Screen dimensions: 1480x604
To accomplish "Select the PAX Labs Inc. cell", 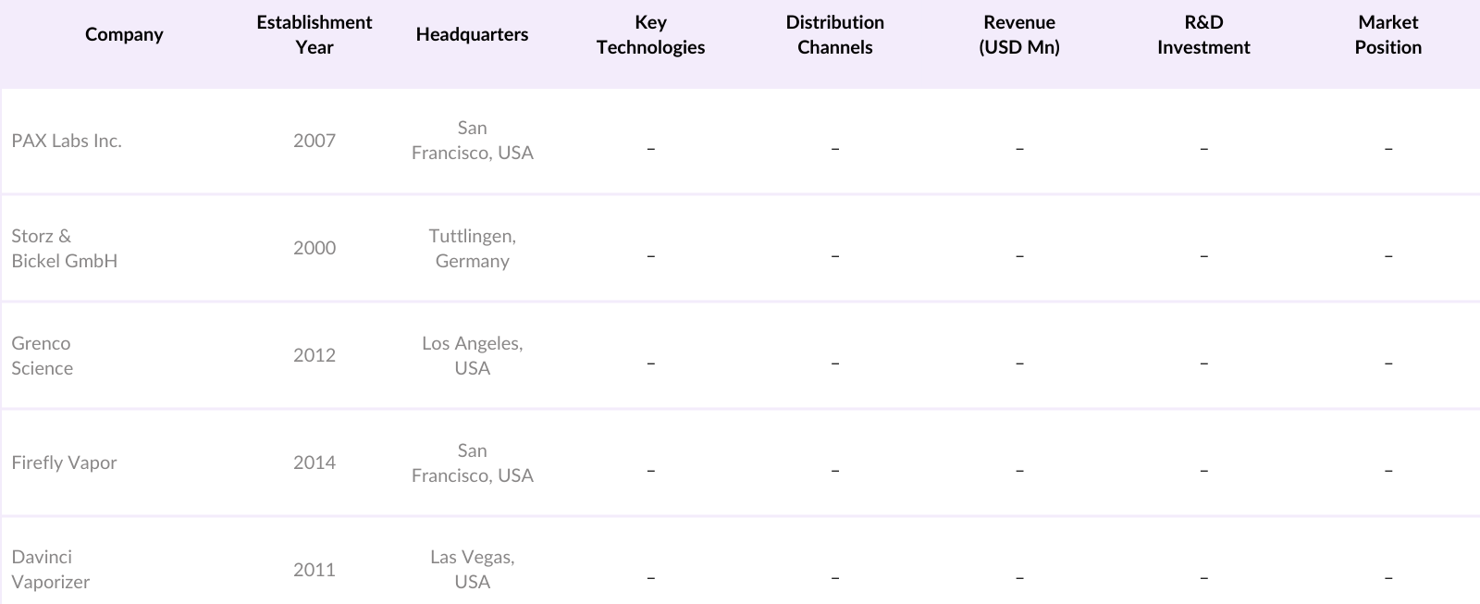I will pyautogui.click(x=67, y=141).
